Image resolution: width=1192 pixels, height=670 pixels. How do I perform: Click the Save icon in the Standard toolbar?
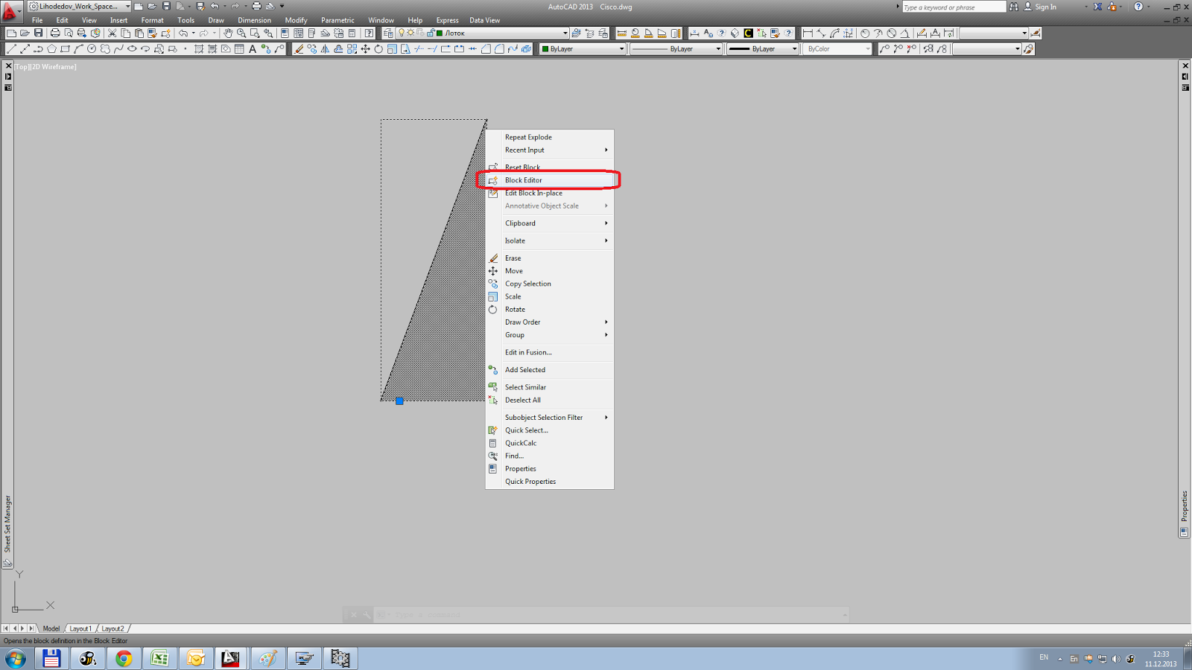coord(38,33)
